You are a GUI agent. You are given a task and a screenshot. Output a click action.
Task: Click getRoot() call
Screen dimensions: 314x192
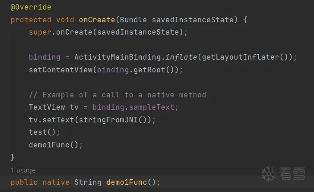click(x=154, y=70)
